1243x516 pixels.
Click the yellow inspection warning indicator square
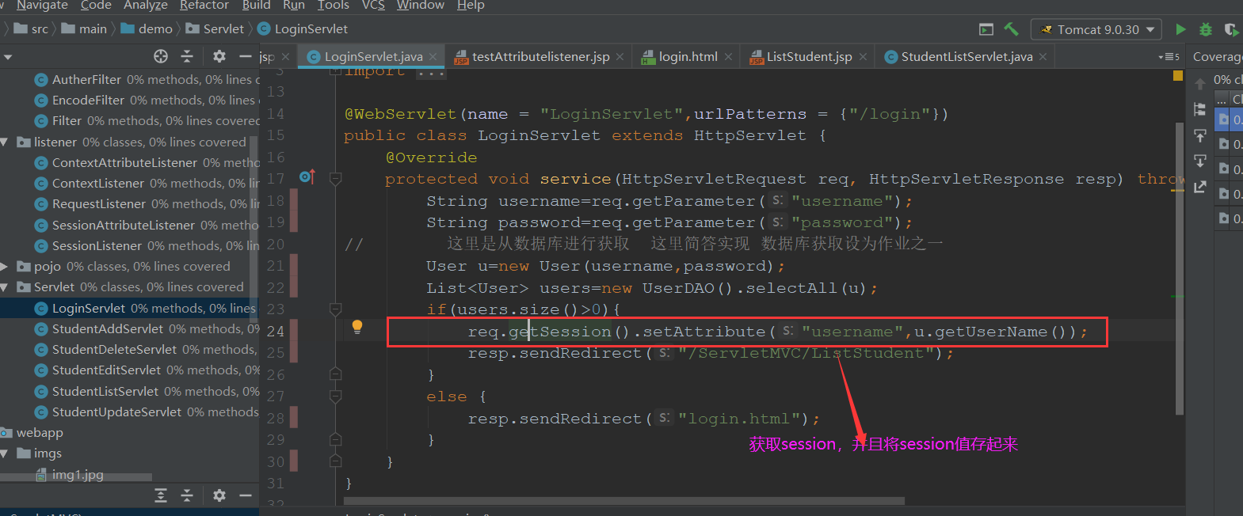pos(1178,76)
